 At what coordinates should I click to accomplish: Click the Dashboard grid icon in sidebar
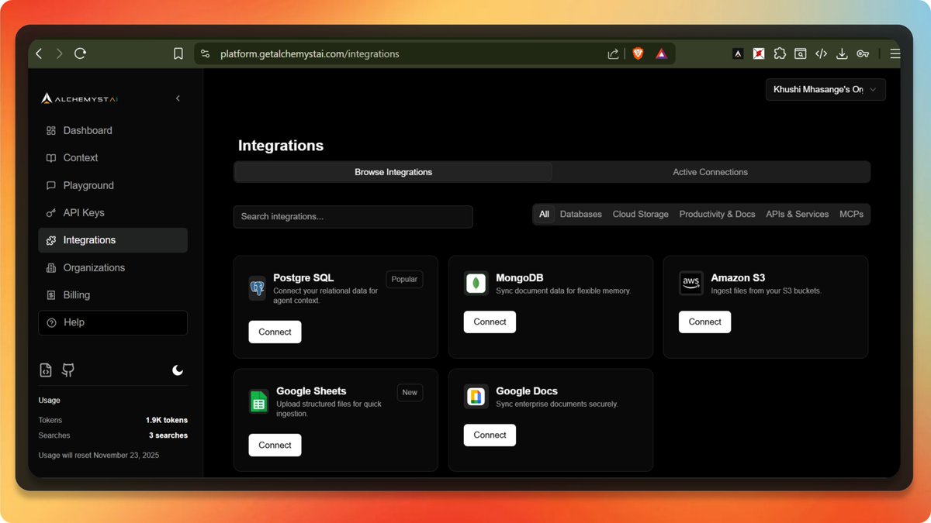[51, 131]
